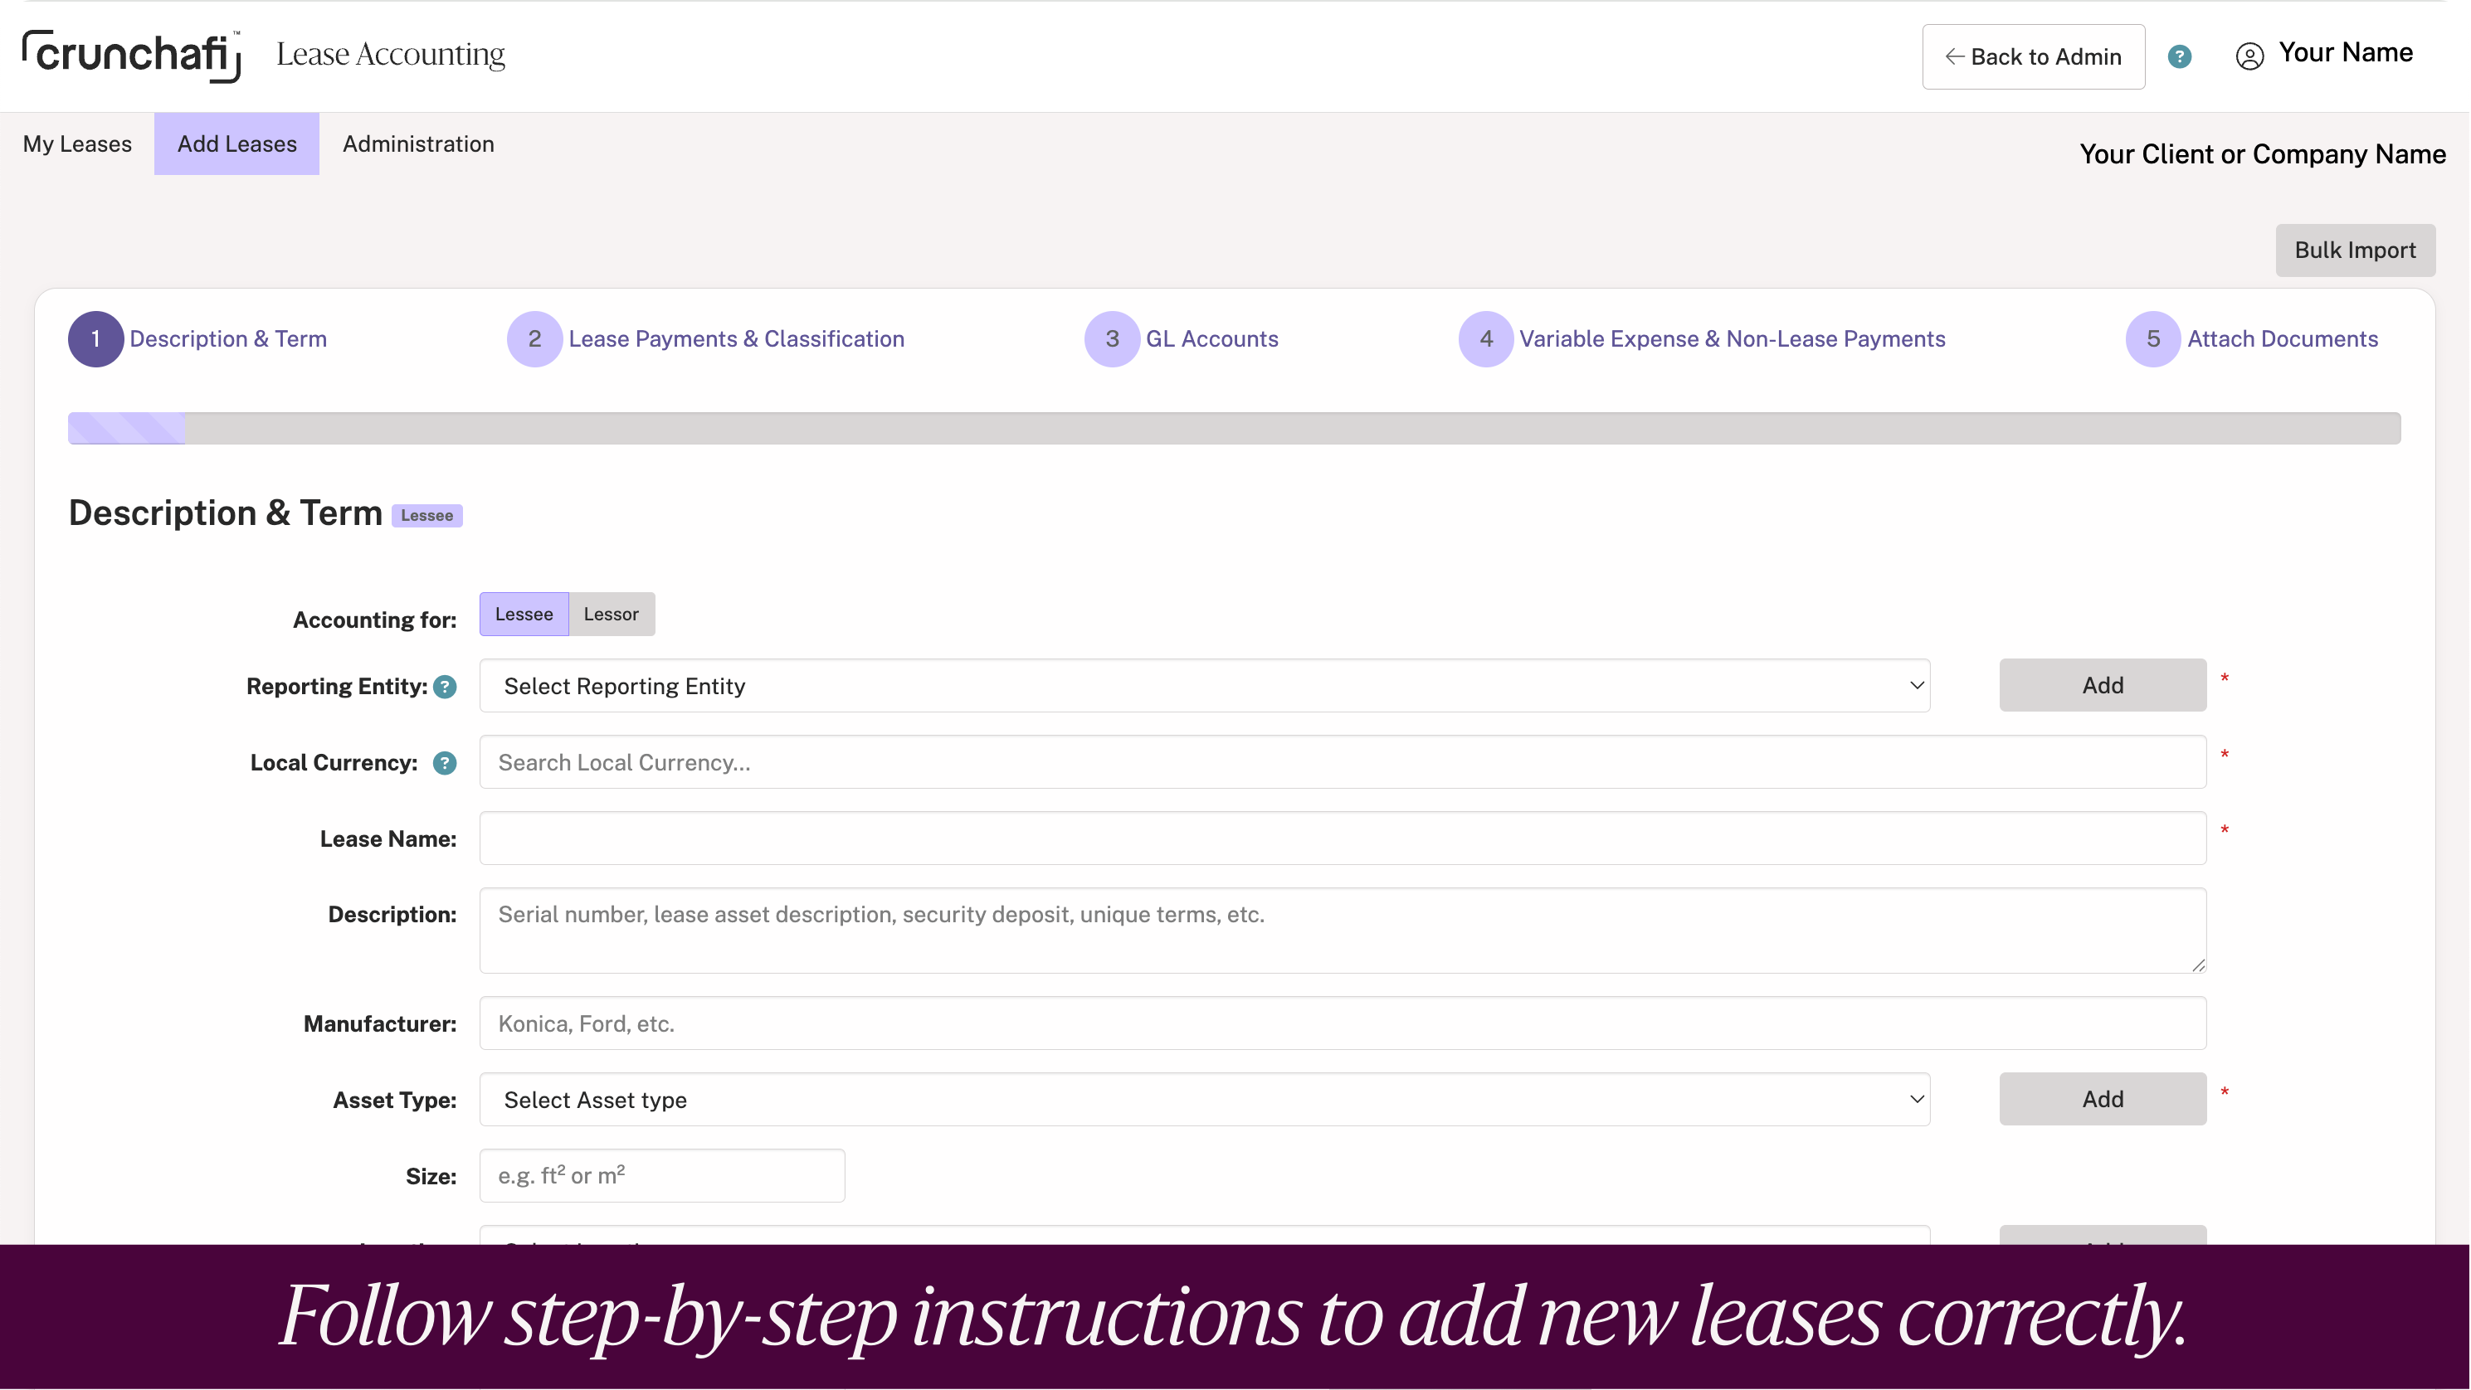Switch accounting to Lessor
This screenshot has width=2471, height=1390.
(611, 615)
